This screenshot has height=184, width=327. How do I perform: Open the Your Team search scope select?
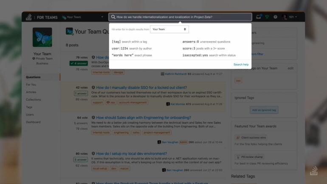tap(169, 29)
